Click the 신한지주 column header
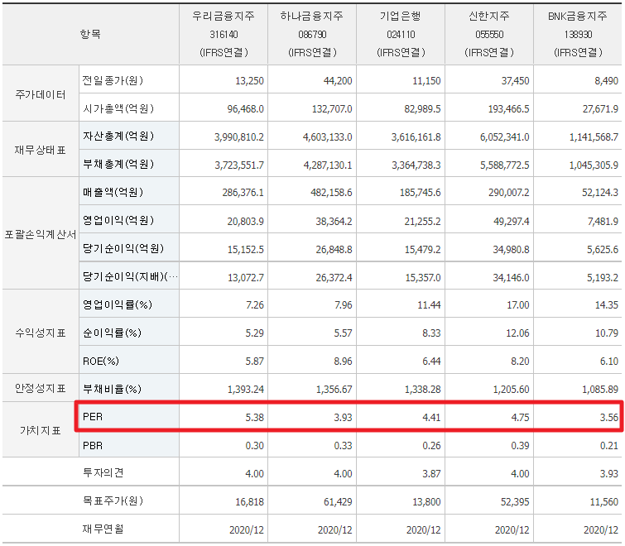625x546 pixels. [x=489, y=34]
